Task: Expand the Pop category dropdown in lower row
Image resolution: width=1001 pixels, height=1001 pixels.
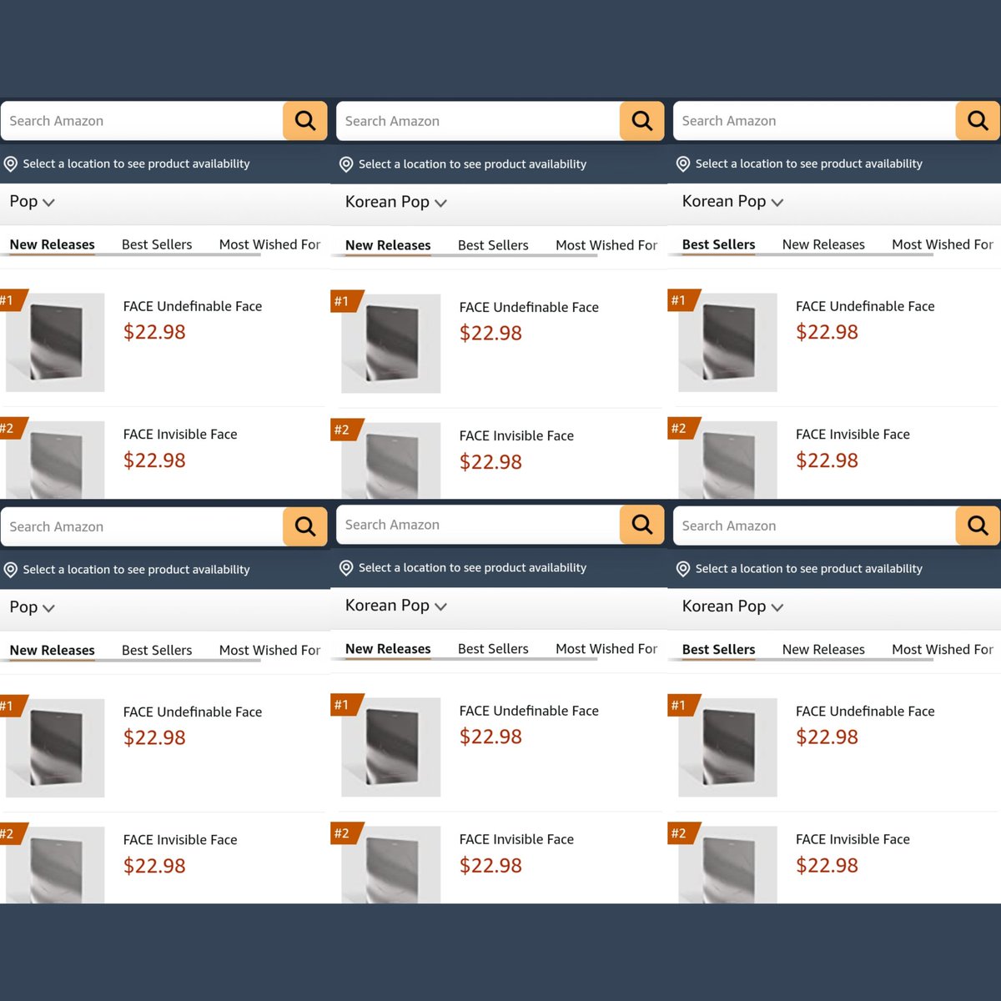Action: 32,607
